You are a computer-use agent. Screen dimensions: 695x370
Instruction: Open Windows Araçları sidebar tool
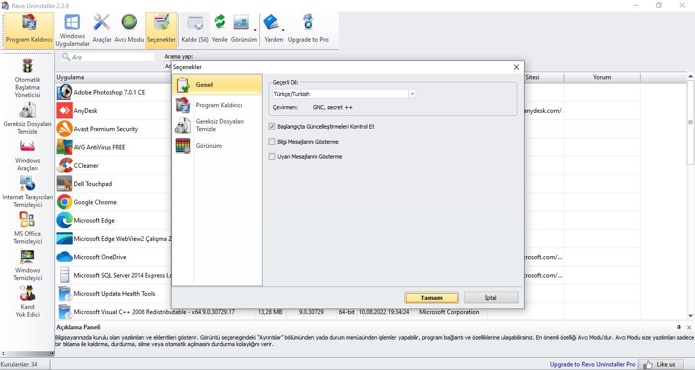click(x=27, y=156)
